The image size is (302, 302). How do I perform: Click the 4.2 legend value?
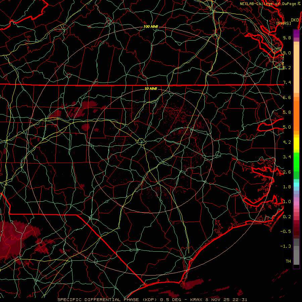point(287,142)
